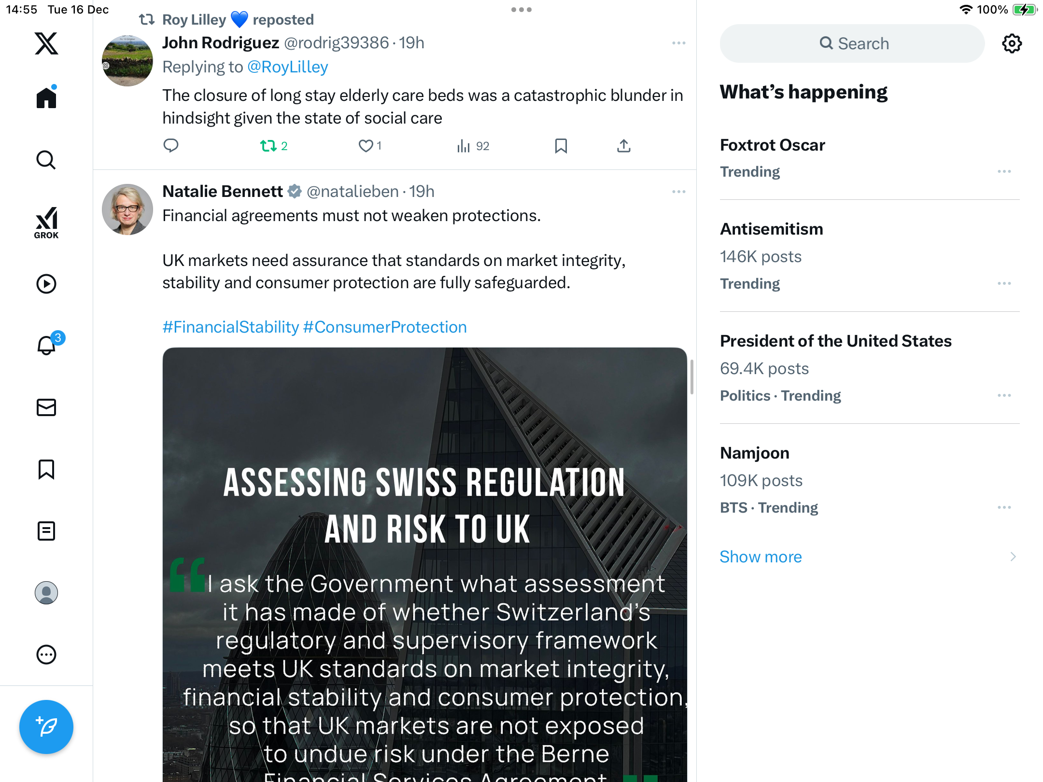
Task: Go to the Home timeline
Action: point(46,98)
